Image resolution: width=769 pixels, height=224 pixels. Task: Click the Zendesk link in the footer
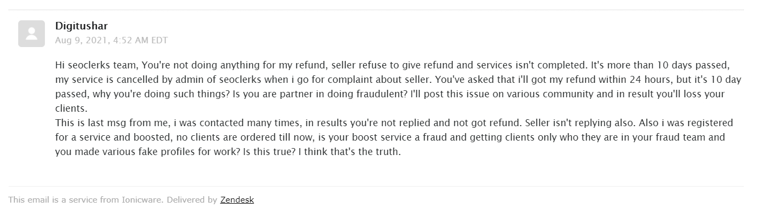click(x=237, y=200)
